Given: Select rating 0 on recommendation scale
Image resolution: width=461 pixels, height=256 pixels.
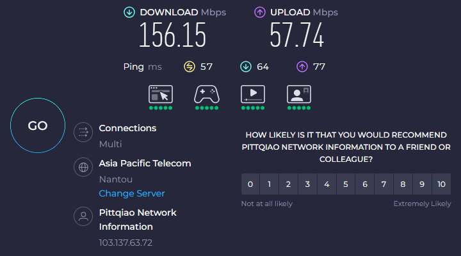Looking at the screenshot, I should click(250, 184).
